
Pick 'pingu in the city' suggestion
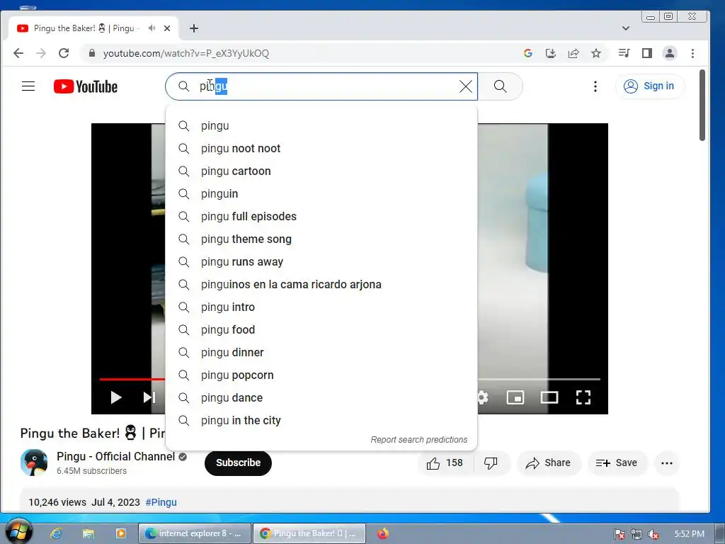point(321,421)
